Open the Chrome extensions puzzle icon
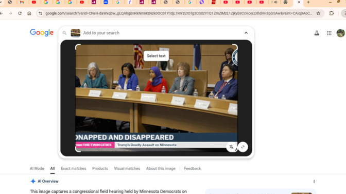This screenshot has width=346, height=194. [332, 13]
